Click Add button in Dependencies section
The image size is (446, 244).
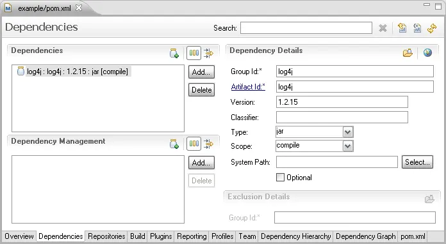pyautogui.click(x=201, y=72)
